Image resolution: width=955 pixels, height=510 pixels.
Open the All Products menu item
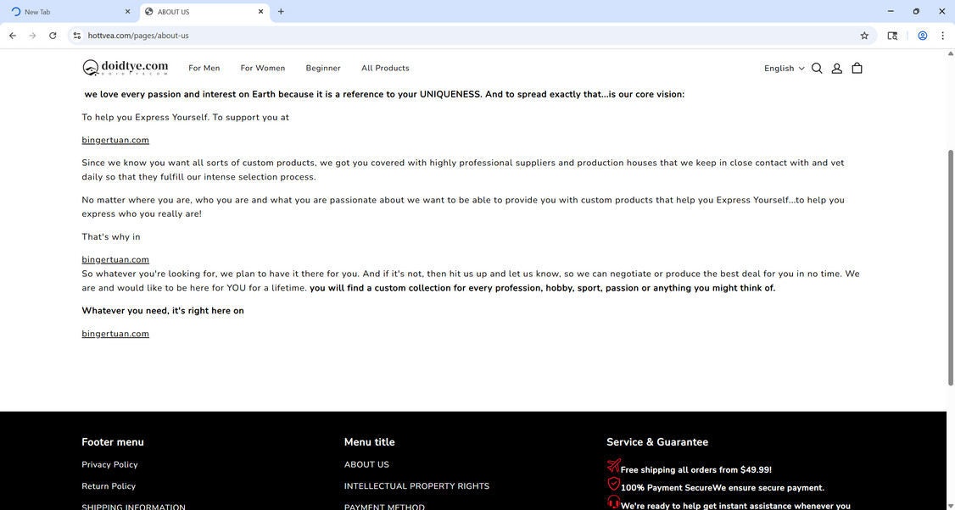385,68
